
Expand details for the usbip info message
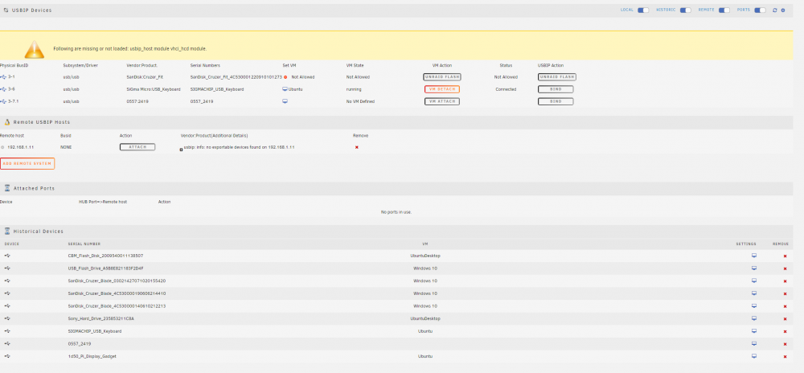[x=181, y=150]
